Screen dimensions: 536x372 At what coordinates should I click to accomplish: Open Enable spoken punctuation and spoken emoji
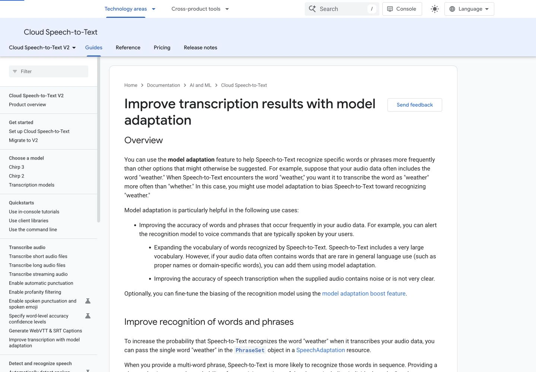(x=42, y=304)
